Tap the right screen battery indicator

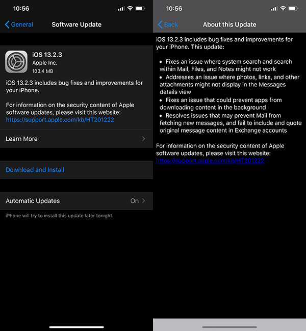(293, 9)
